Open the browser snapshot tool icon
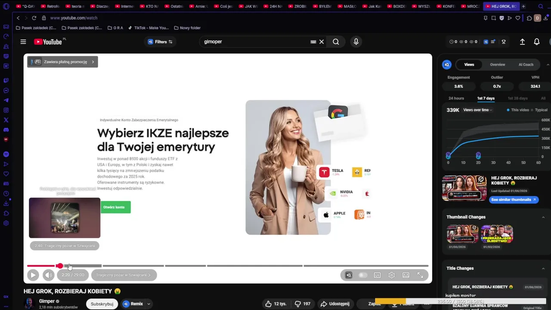This screenshot has height=310, width=551. [494, 18]
